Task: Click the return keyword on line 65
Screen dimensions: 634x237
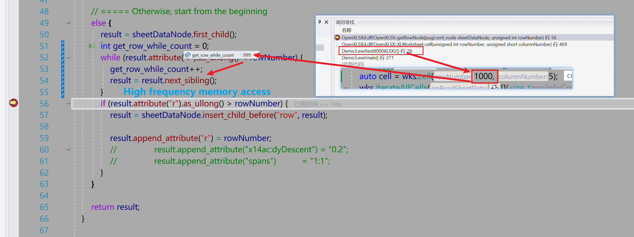Action: (x=103, y=207)
